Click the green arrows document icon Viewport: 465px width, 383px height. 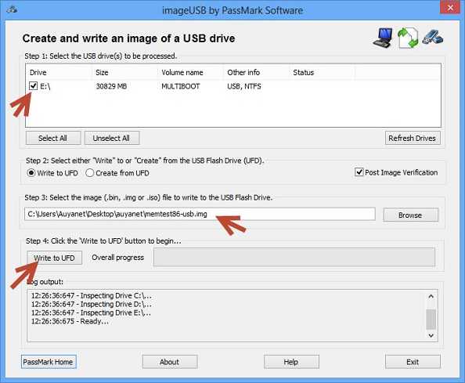[x=408, y=38]
